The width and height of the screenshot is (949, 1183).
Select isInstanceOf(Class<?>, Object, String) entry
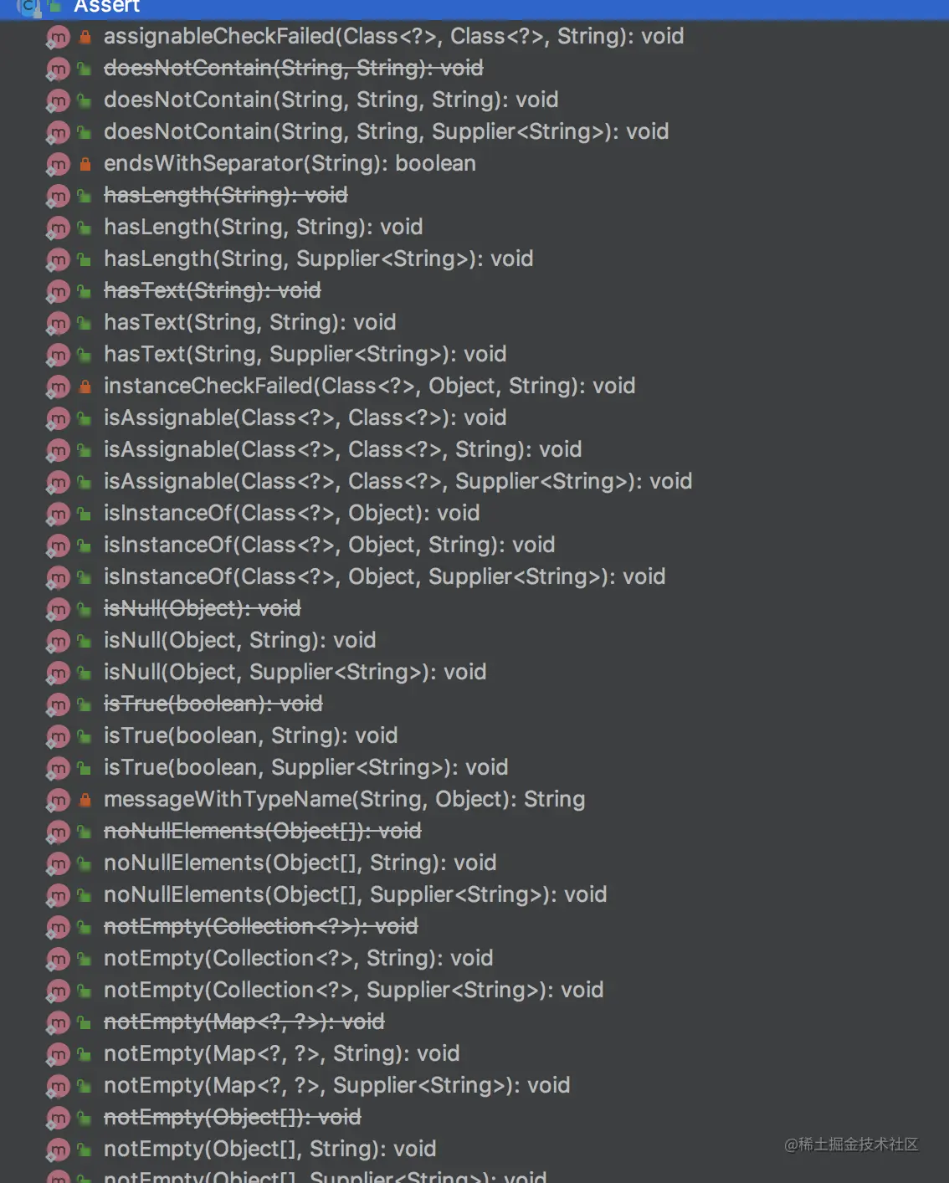tap(329, 545)
